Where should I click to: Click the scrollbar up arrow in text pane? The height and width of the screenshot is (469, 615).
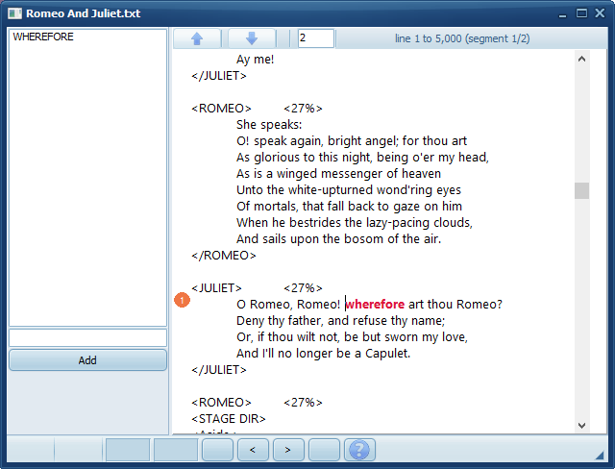click(581, 59)
